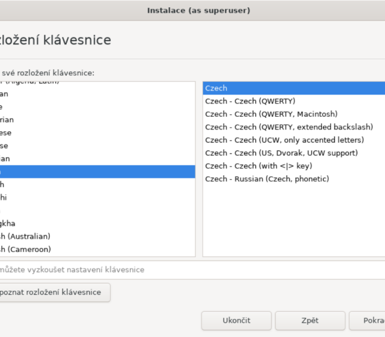Go back with the Zpět button
Screen dimensions: 385x337
tap(310, 321)
